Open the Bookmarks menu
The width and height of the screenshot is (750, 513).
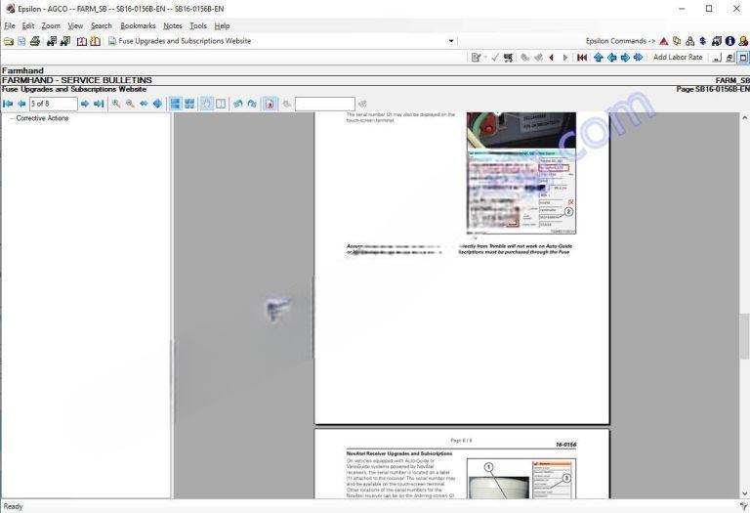138,25
